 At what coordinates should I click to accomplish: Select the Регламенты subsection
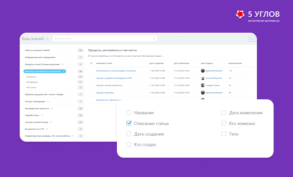[32, 82]
